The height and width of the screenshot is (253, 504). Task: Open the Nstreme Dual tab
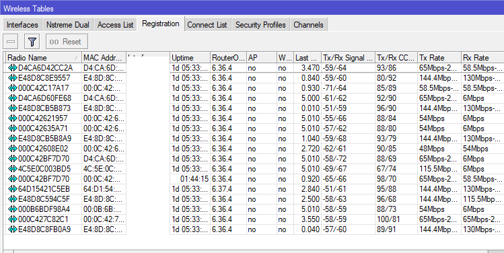tap(68, 25)
